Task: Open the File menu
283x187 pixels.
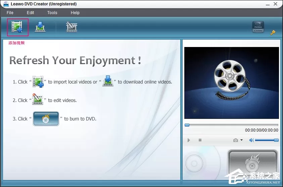Action: pos(10,13)
